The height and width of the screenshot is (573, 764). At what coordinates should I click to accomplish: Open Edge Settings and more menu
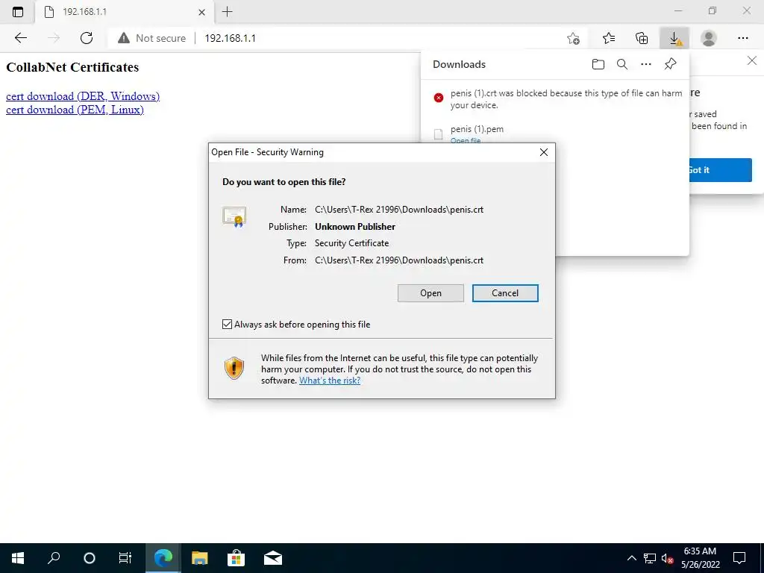pyautogui.click(x=742, y=38)
